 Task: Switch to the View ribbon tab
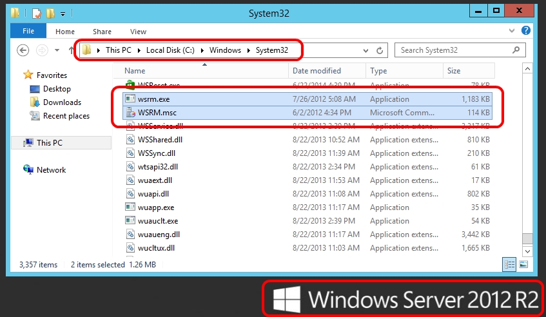click(x=138, y=32)
